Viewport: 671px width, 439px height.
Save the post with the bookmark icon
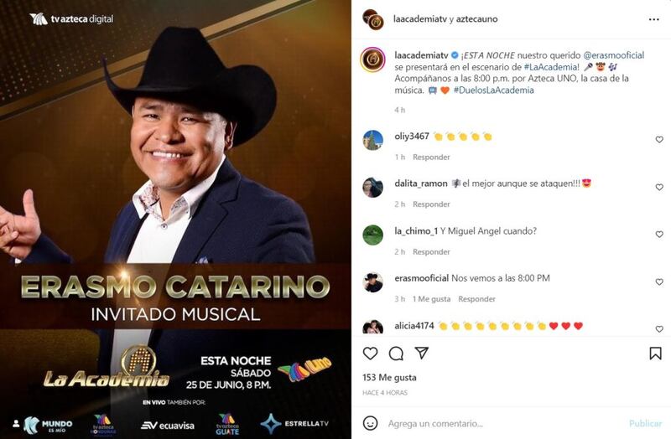(655, 353)
